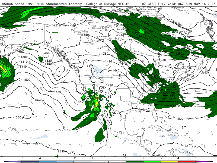The height and width of the screenshot is (163, 217).
Task: Click the yellow 3 to 4 colorbar segment
Action: click(x=170, y=162)
